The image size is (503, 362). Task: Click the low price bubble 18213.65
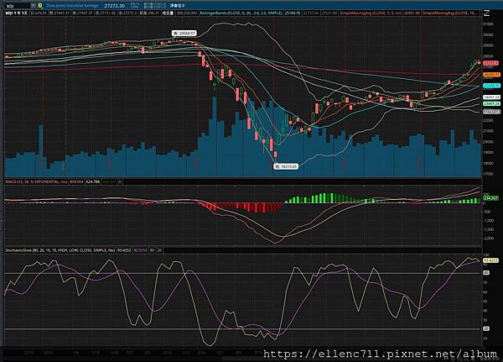click(x=286, y=166)
